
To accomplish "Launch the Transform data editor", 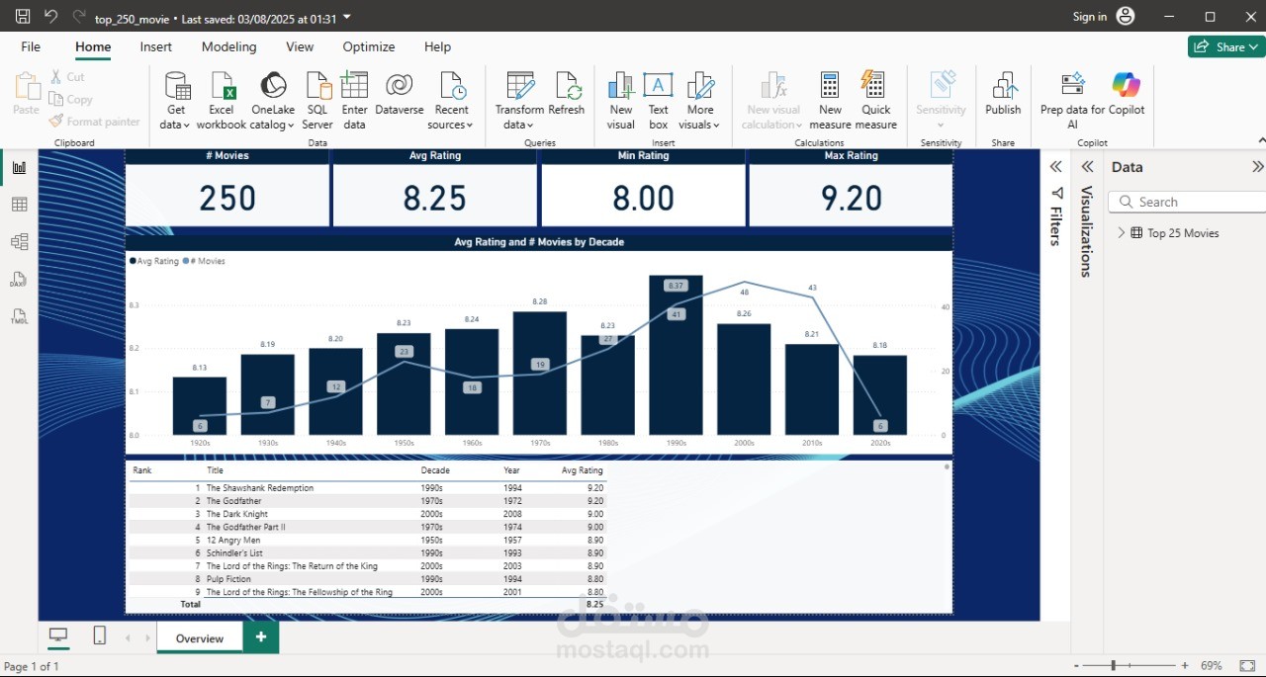I will [x=519, y=100].
